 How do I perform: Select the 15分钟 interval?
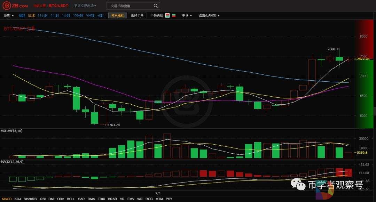[78, 16]
